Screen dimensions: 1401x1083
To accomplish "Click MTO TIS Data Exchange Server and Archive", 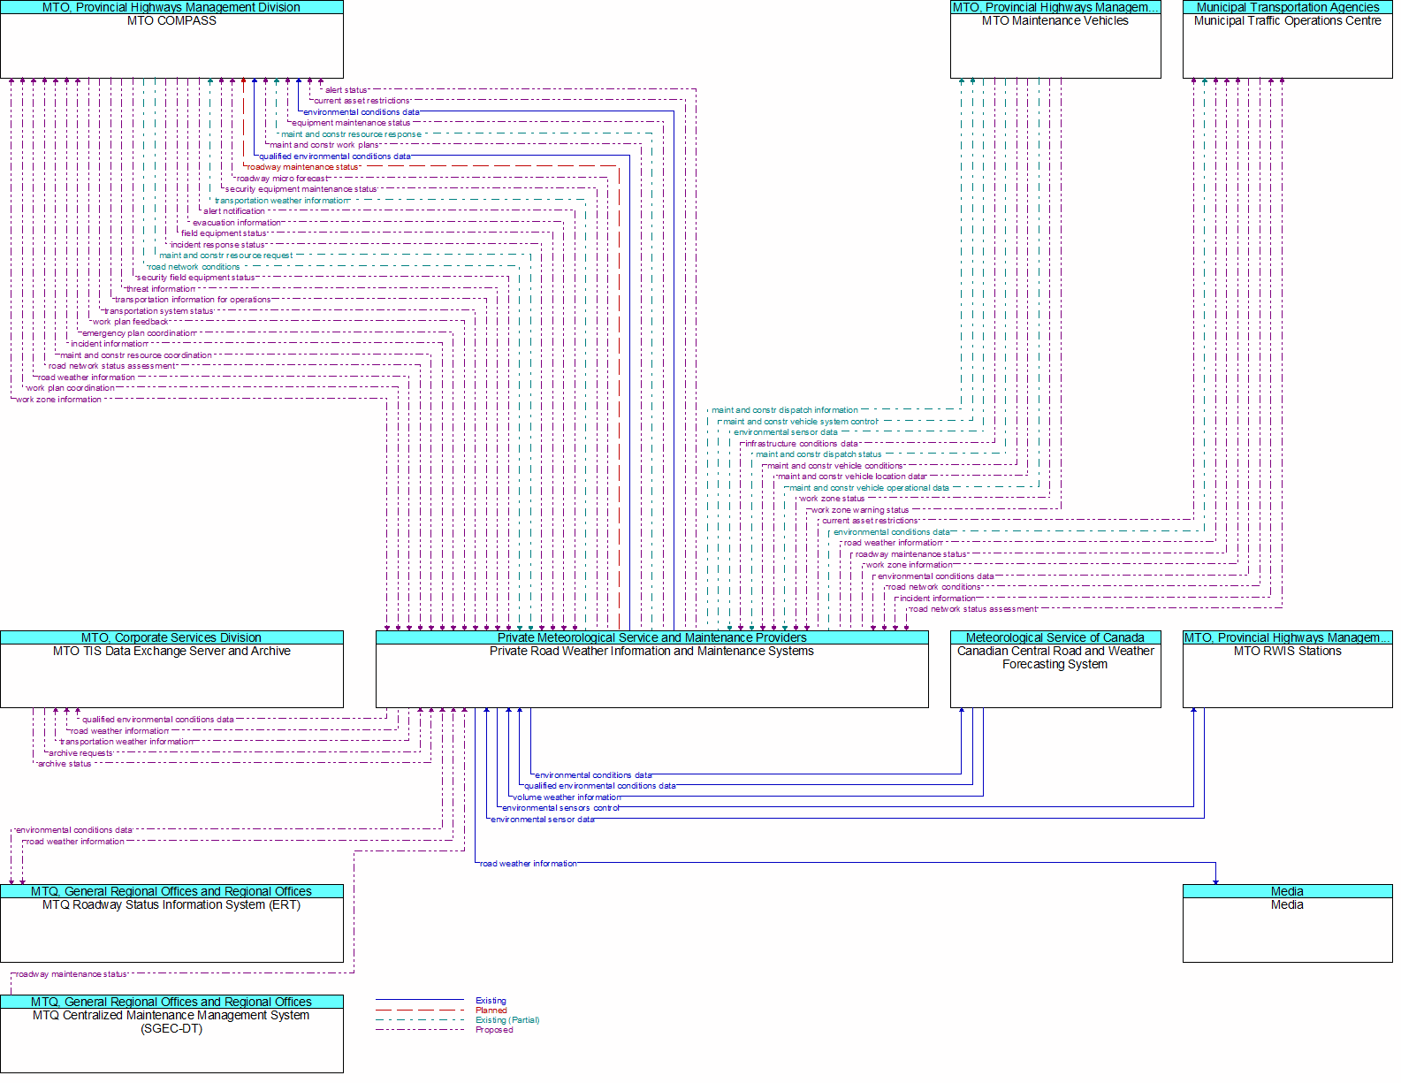I will tap(171, 669).
